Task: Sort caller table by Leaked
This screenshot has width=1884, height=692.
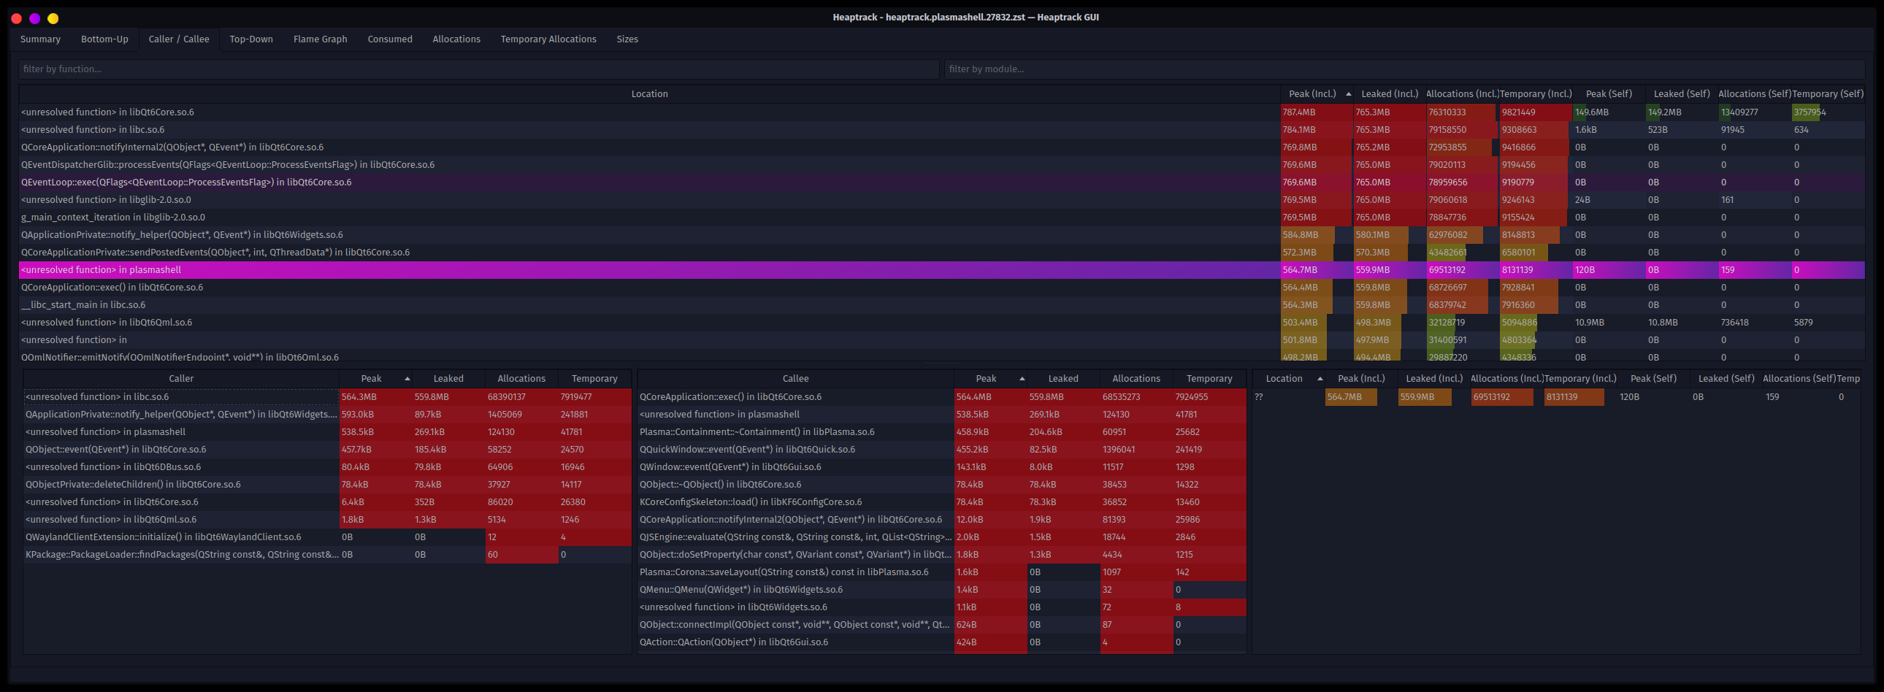Action: click(448, 380)
